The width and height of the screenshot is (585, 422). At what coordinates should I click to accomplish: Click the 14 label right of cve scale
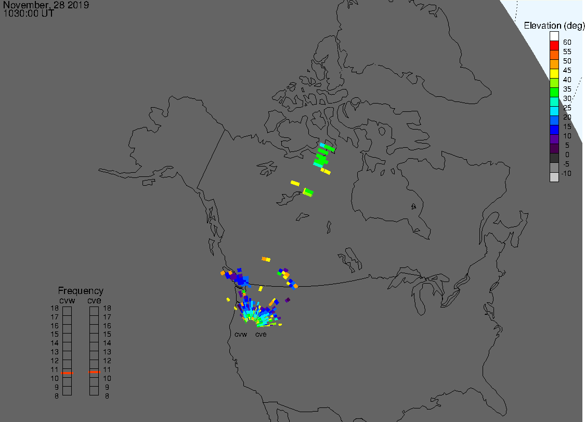coord(107,343)
